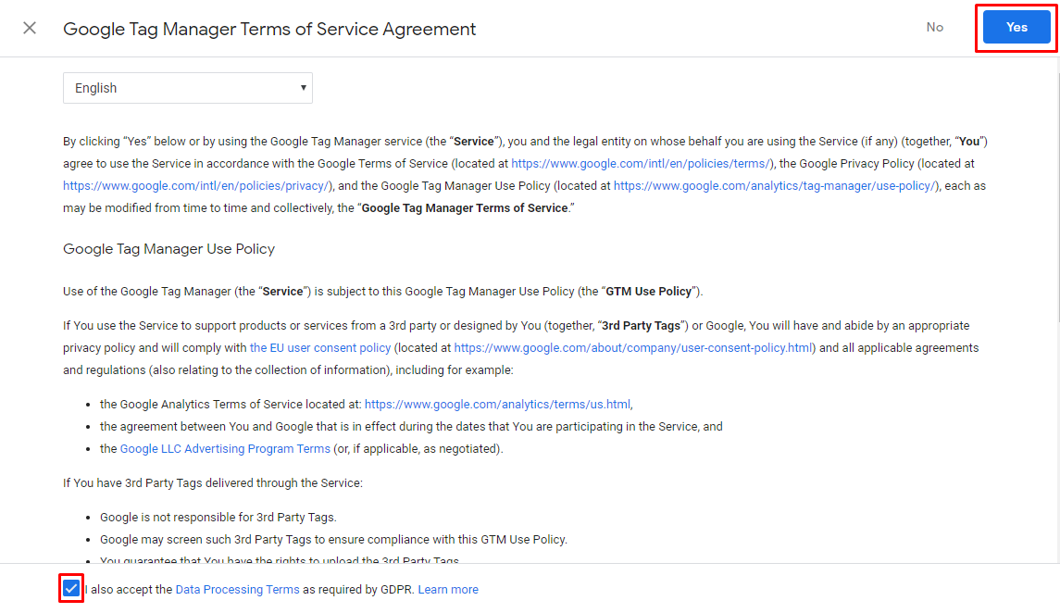Open the Data Processing Terms link
This screenshot has width=1060, height=613.
tap(236, 589)
